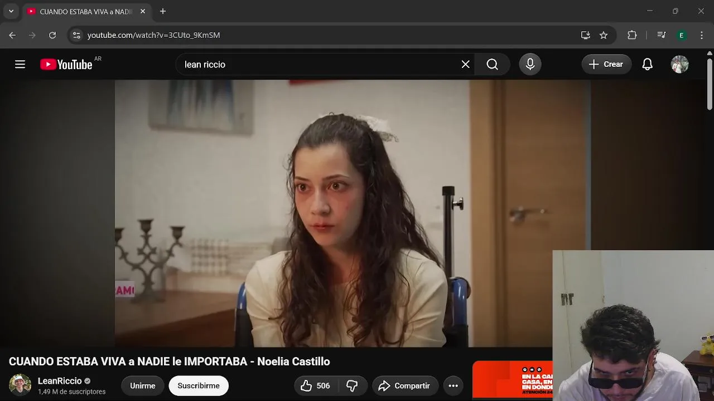Viewport: 714px width, 401px height.
Task: Go forward in the browser
Action: point(32,35)
